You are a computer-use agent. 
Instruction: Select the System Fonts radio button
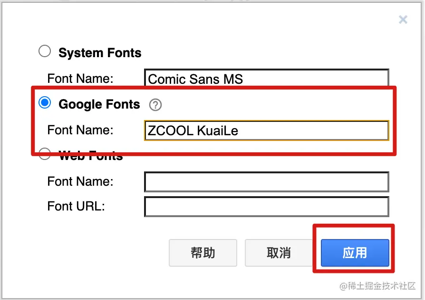tap(45, 50)
